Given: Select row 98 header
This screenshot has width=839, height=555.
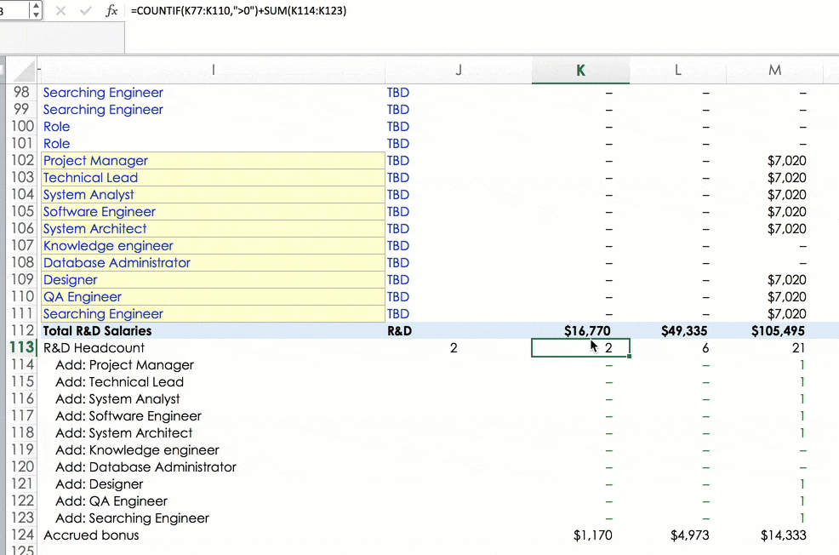Looking at the screenshot, I should pyautogui.click(x=21, y=92).
